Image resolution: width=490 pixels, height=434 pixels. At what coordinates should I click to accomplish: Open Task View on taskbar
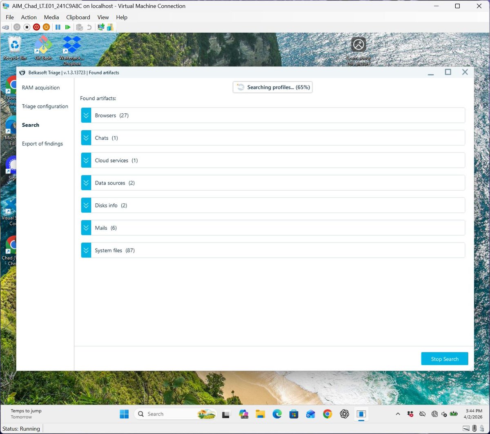(x=226, y=414)
